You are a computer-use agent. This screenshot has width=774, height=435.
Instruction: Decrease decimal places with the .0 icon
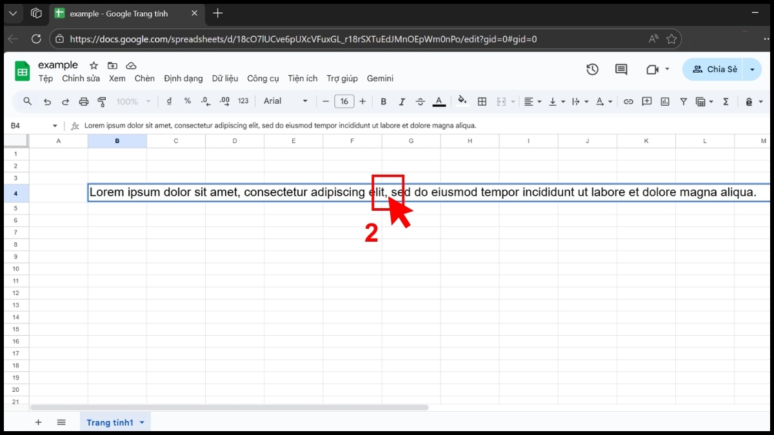pyautogui.click(x=205, y=101)
